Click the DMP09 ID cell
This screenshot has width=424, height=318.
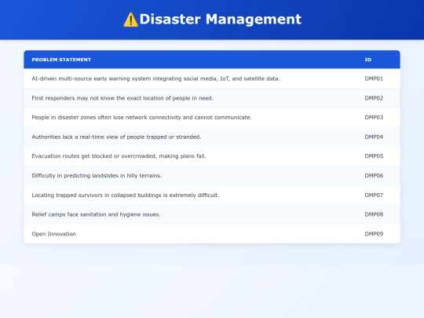coord(374,234)
